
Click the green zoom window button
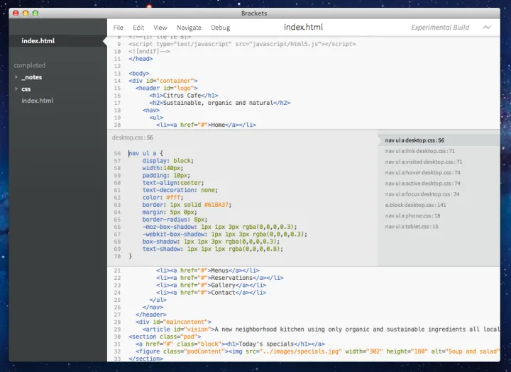pyautogui.click(x=35, y=13)
